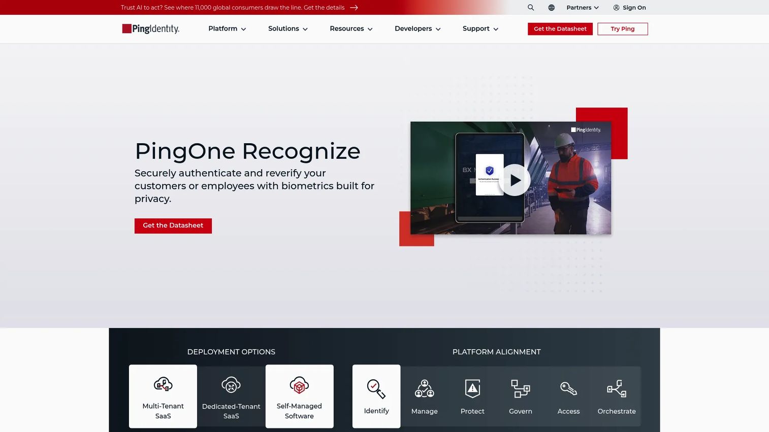
Task: Expand the Support menu
Action: [x=480, y=29]
